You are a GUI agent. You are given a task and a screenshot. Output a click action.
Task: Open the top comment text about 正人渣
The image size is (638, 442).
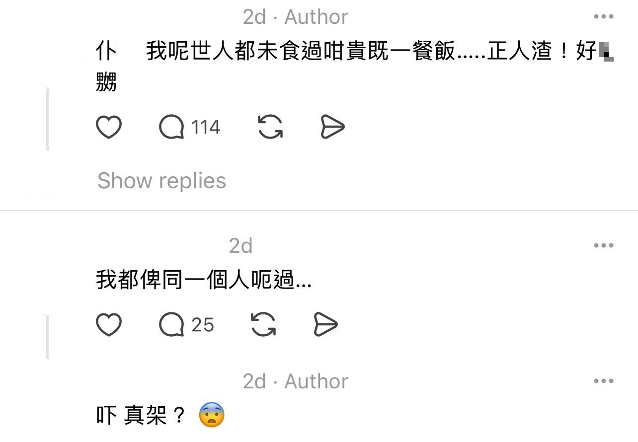click(355, 67)
